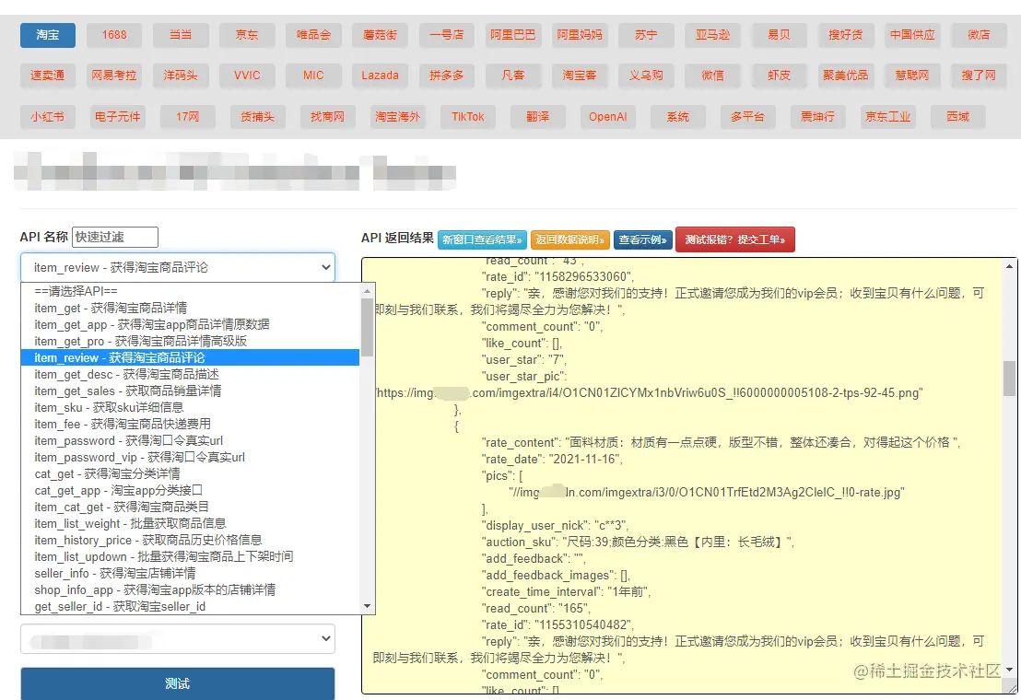Click the VVIC platform button
The width and height of the screenshot is (1021, 700).
247,76
